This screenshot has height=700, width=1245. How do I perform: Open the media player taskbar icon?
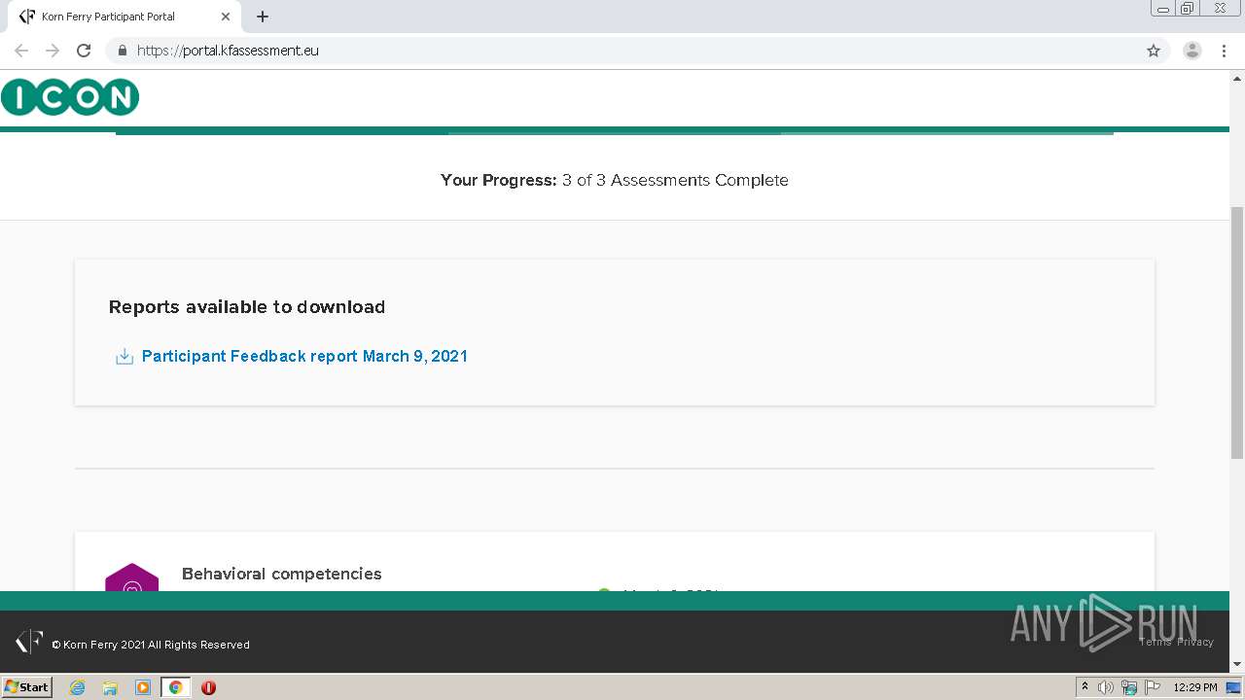tap(143, 687)
